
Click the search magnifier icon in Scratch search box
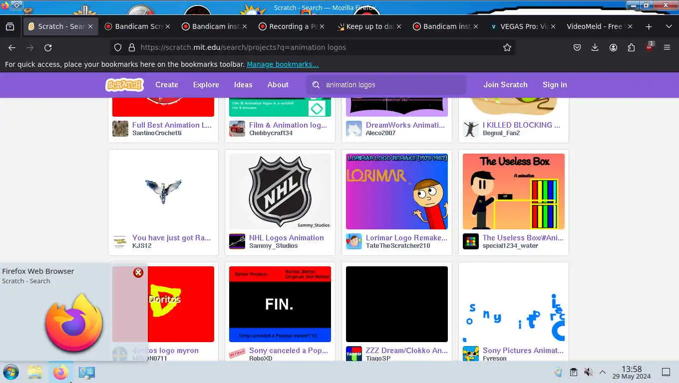pyautogui.click(x=316, y=85)
